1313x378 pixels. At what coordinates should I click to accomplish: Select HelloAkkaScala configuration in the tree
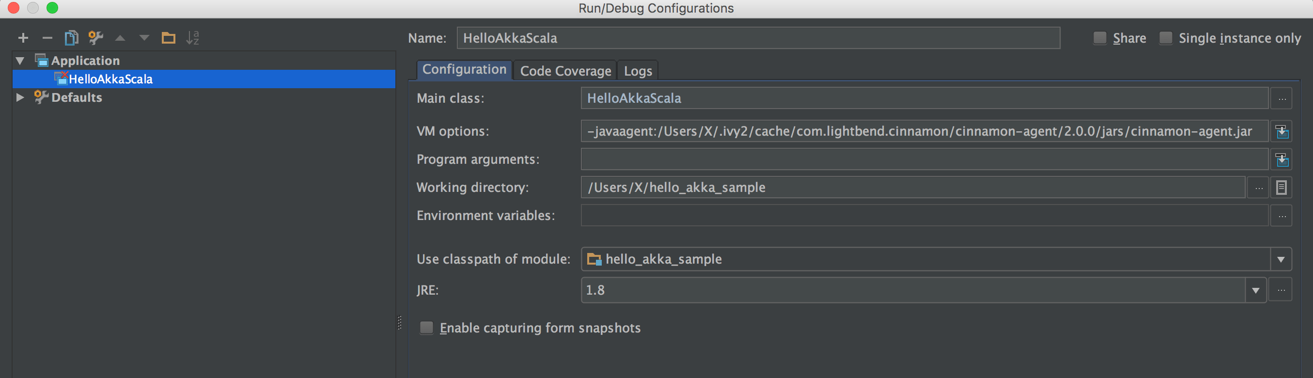(204, 79)
